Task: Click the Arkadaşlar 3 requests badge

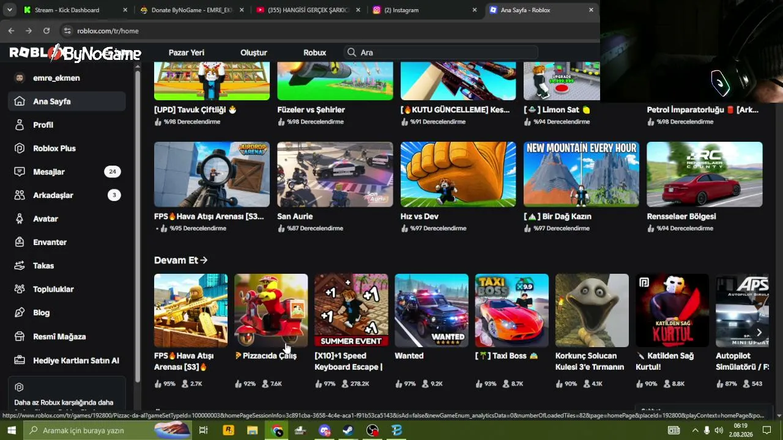Action: click(x=114, y=196)
